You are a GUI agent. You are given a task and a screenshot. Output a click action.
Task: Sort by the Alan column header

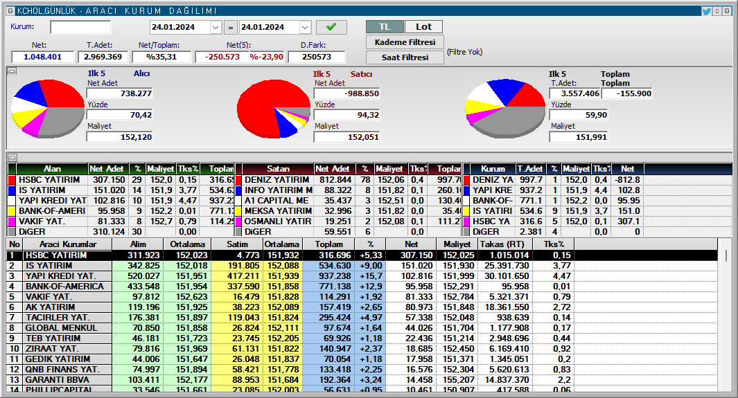pos(52,169)
